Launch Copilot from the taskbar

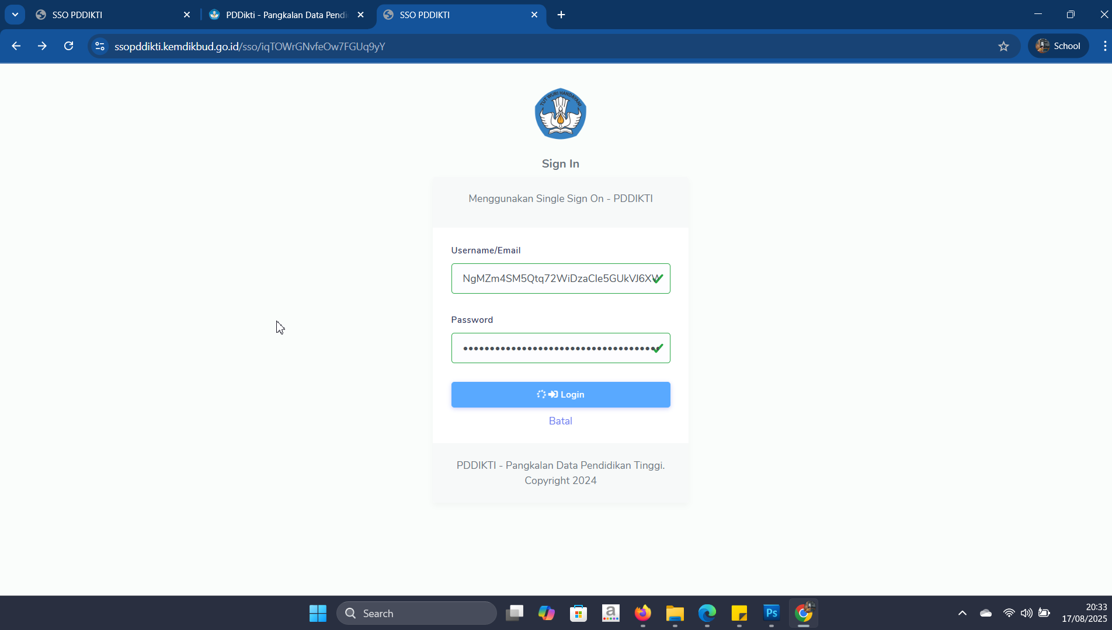click(x=547, y=613)
